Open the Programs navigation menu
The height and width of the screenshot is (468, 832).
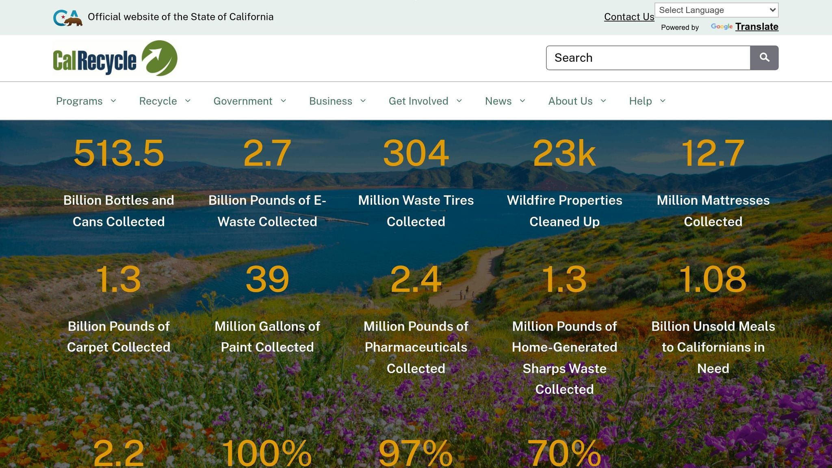(x=79, y=101)
